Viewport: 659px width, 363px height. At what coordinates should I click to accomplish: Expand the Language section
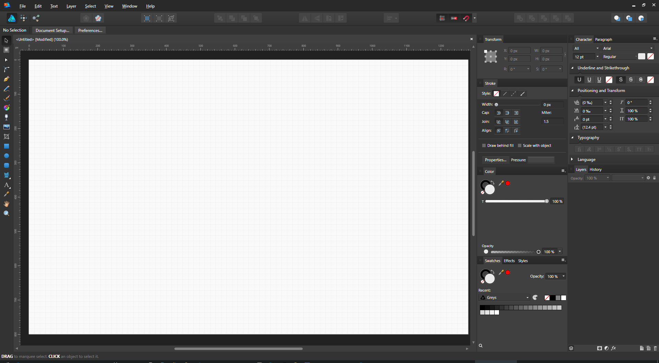click(x=572, y=160)
